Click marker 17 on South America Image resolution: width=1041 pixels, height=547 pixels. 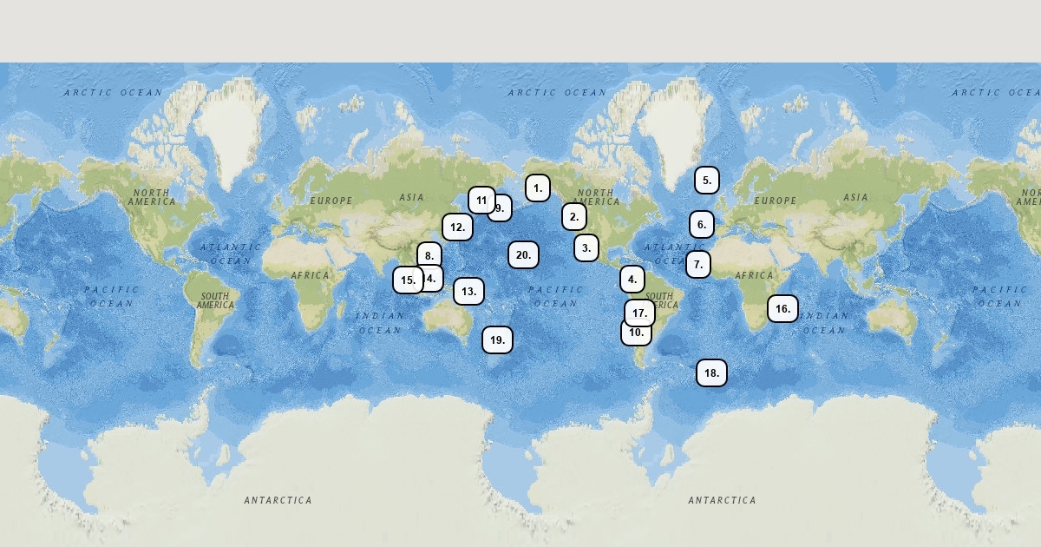point(639,313)
